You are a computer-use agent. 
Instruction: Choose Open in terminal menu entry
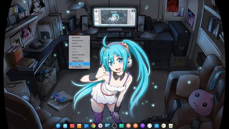coord(79,55)
